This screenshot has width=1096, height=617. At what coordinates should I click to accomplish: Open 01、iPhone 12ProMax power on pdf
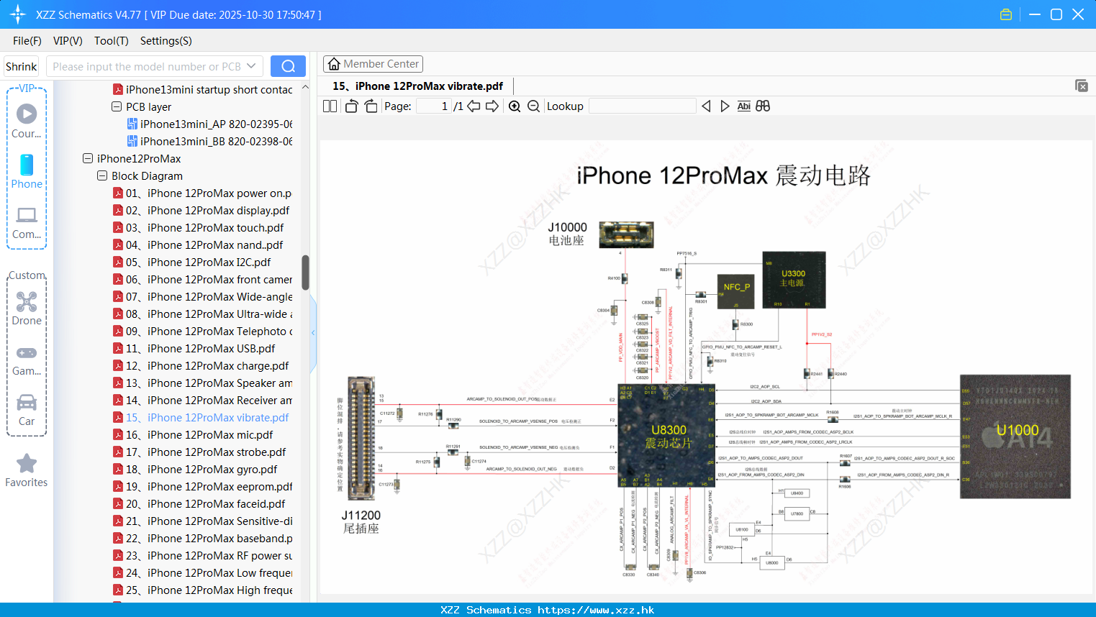[202, 193]
